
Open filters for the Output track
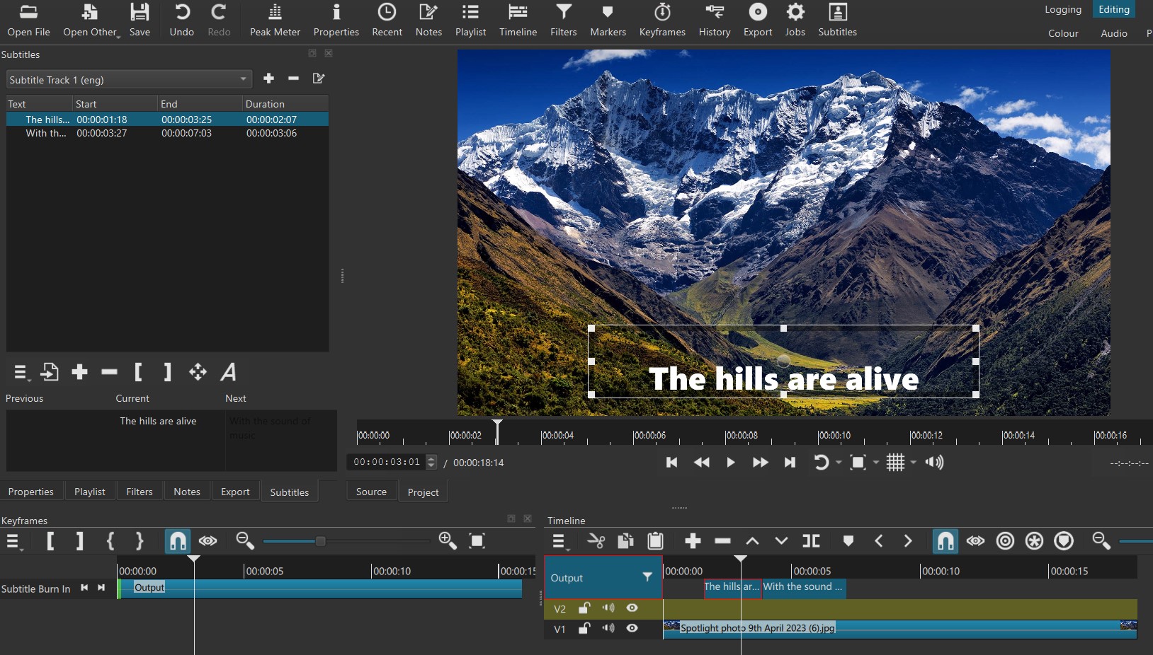[647, 577]
